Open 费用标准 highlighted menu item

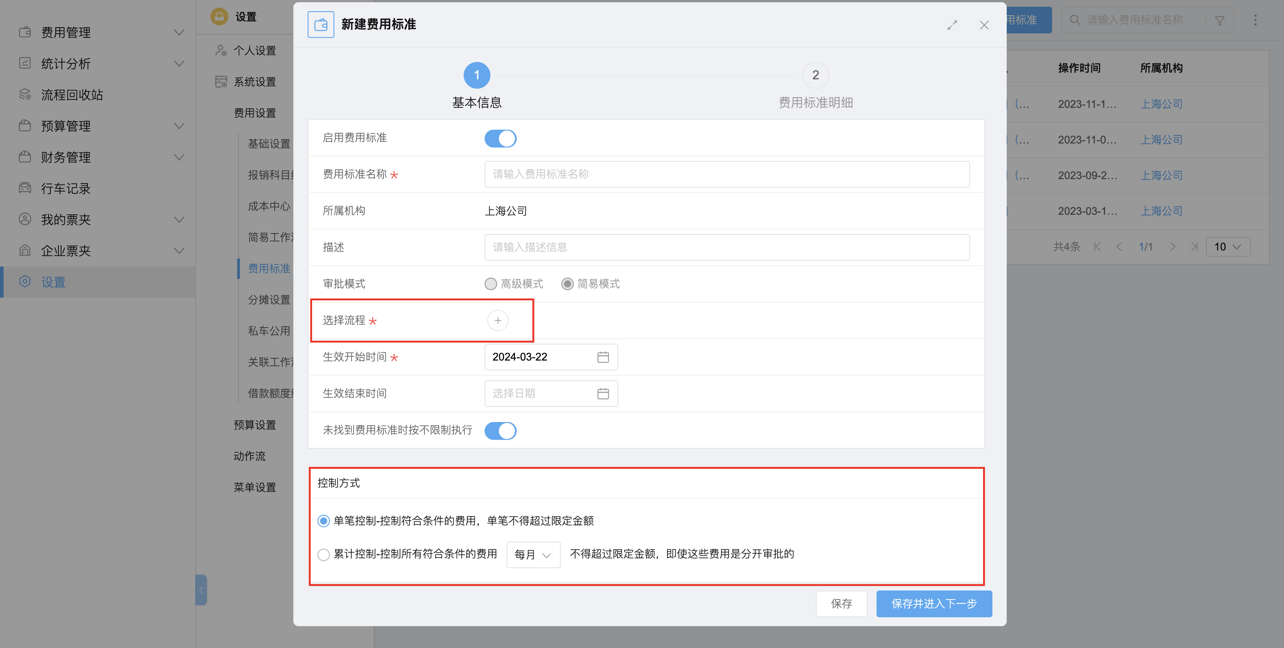pos(269,269)
